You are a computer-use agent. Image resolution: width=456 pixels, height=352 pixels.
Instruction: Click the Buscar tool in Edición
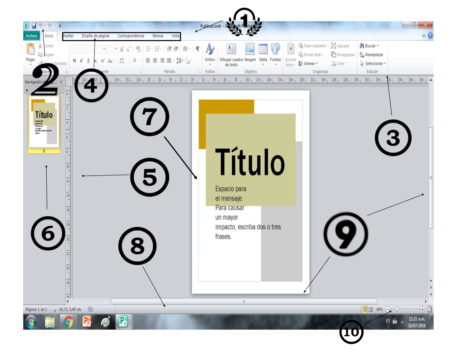(x=368, y=45)
